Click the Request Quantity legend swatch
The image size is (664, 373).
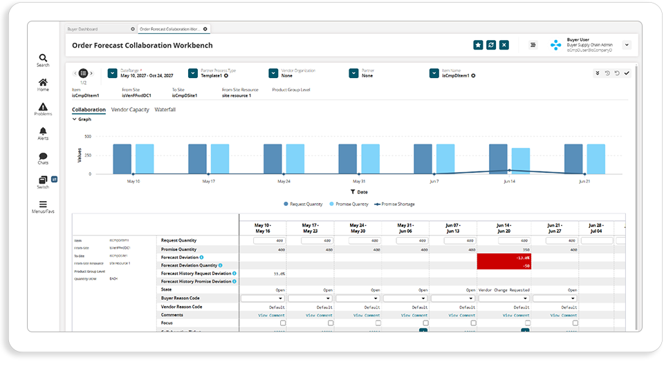(x=286, y=204)
